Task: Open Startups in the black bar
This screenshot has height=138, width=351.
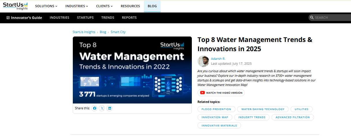Action: click(x=85, y=18)
